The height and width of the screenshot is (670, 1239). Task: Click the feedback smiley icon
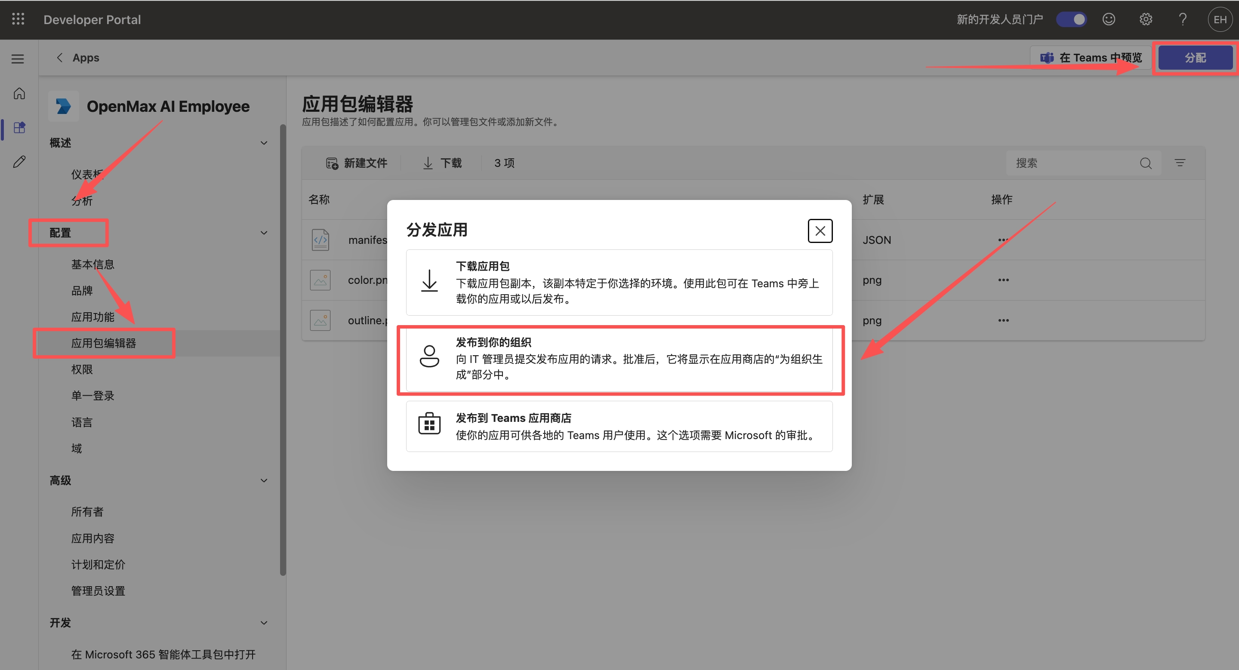point(1109,19)
